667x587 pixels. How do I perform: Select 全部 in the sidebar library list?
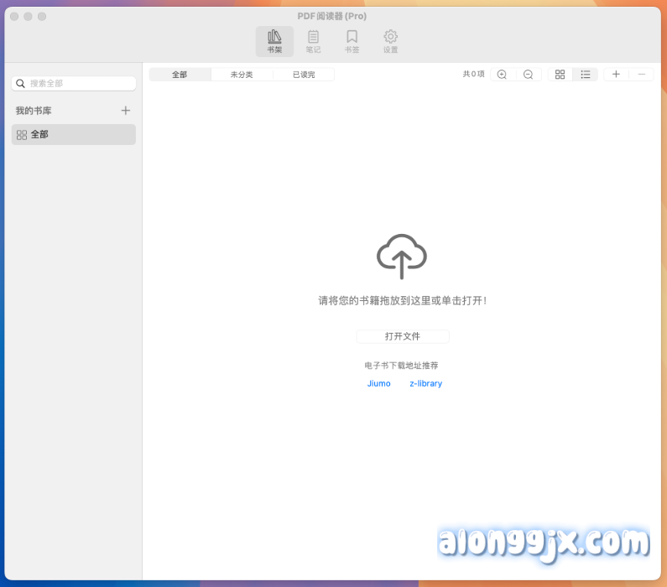[x=74, y=134]
